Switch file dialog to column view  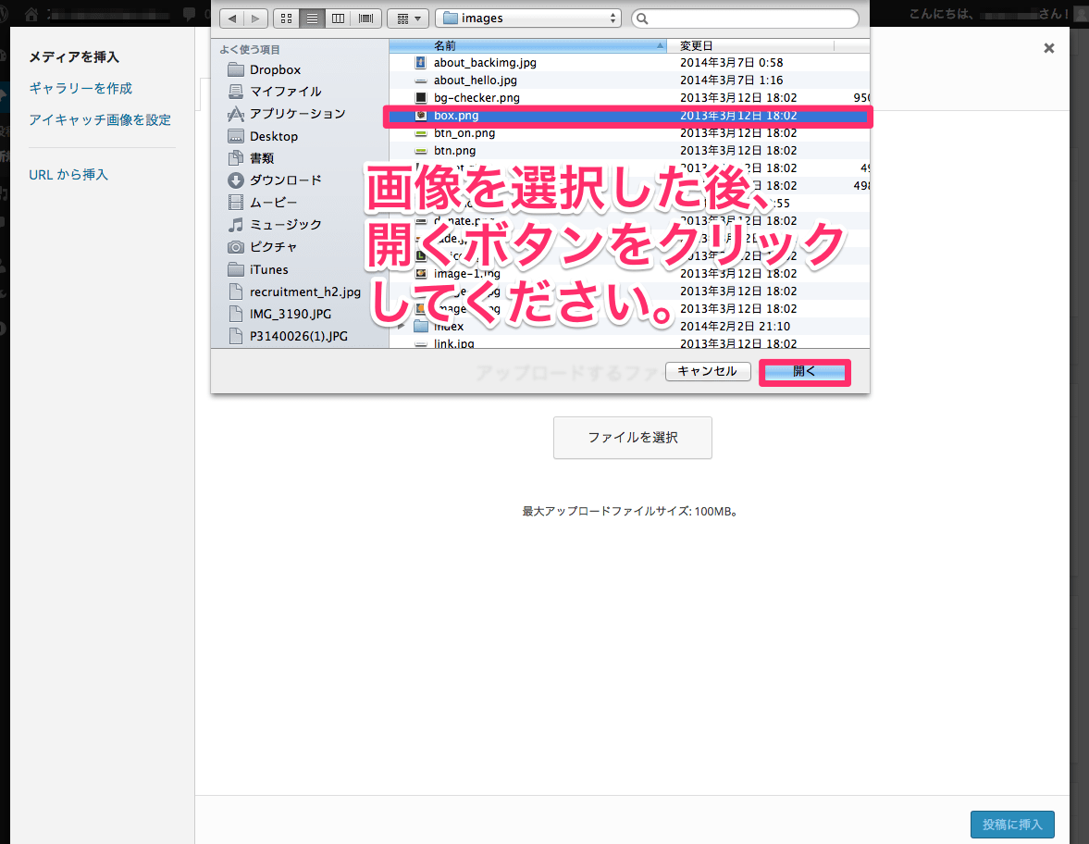[339, 19]
